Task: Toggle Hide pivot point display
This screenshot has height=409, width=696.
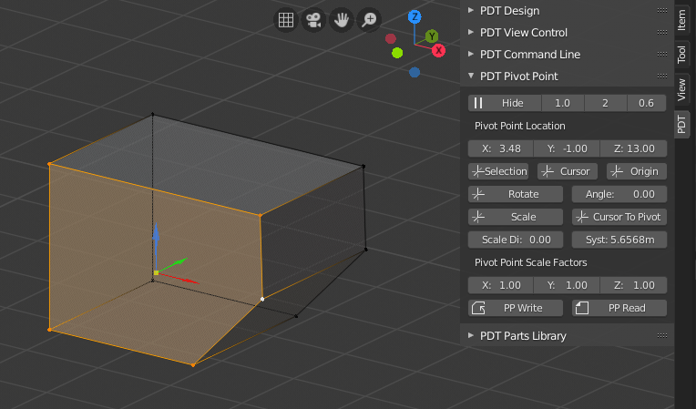Action: click(x=505, y=103)
